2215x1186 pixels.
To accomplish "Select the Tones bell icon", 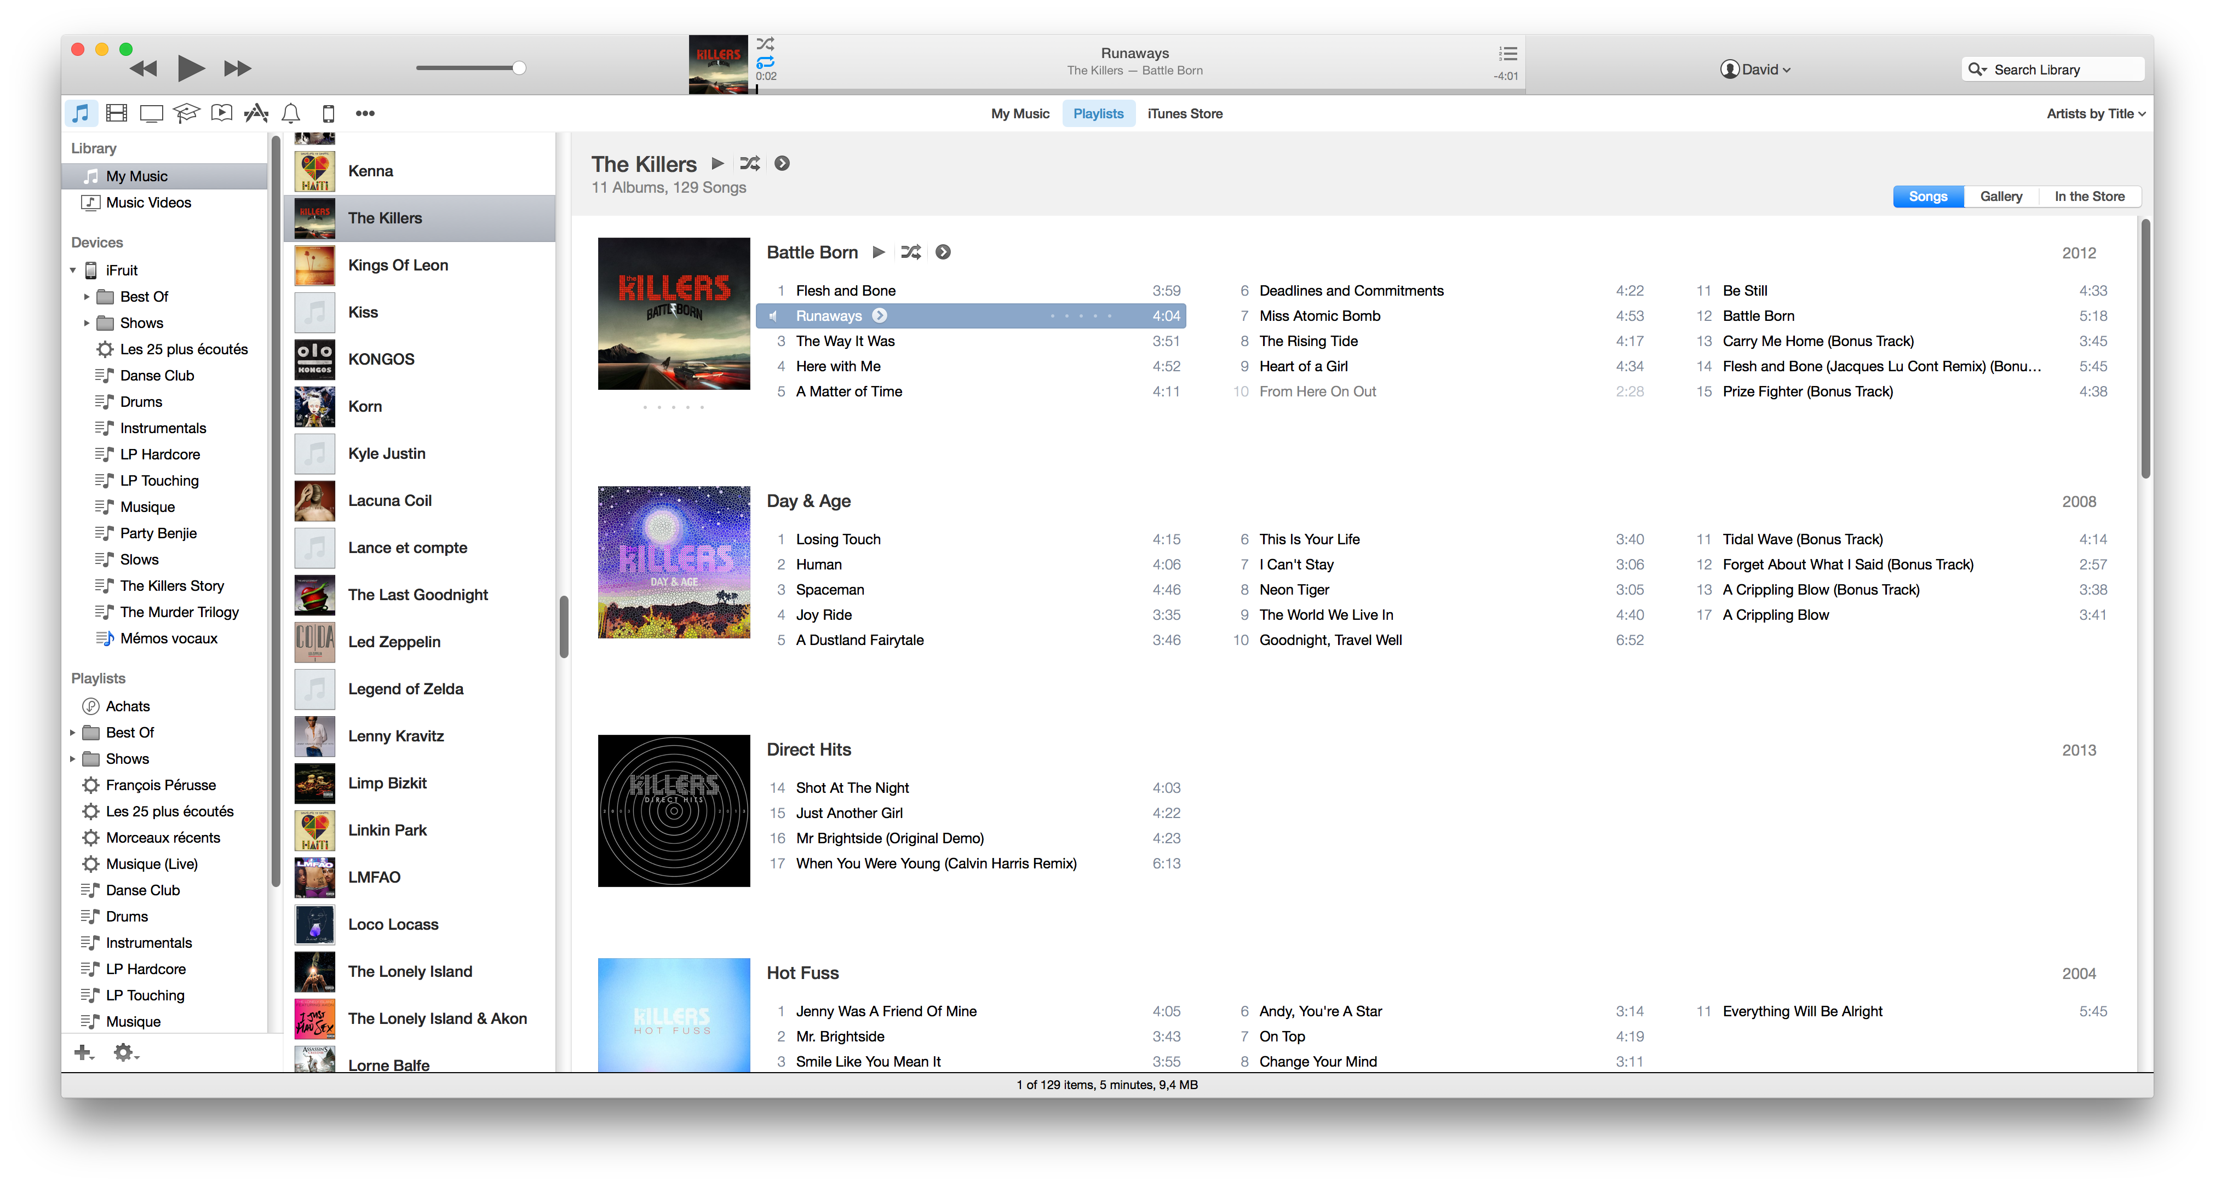I will click(291, 113).
